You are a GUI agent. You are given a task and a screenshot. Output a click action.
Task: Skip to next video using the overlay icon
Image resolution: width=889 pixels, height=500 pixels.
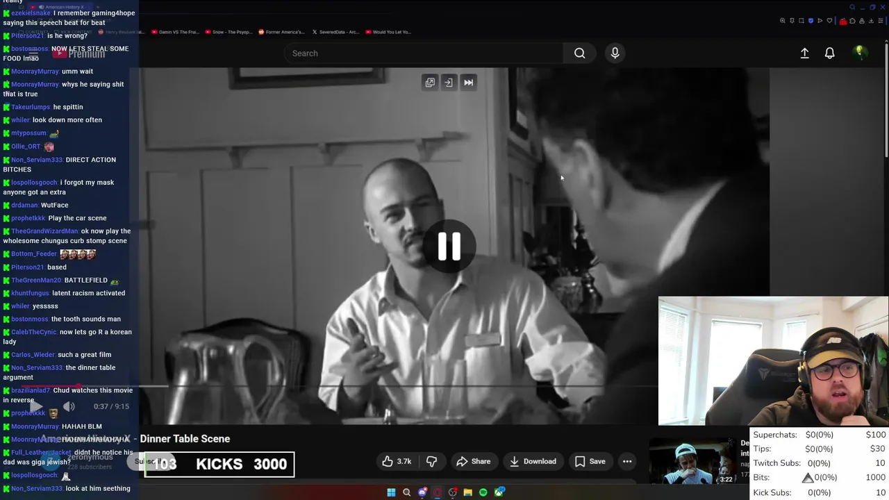point(469,83)
